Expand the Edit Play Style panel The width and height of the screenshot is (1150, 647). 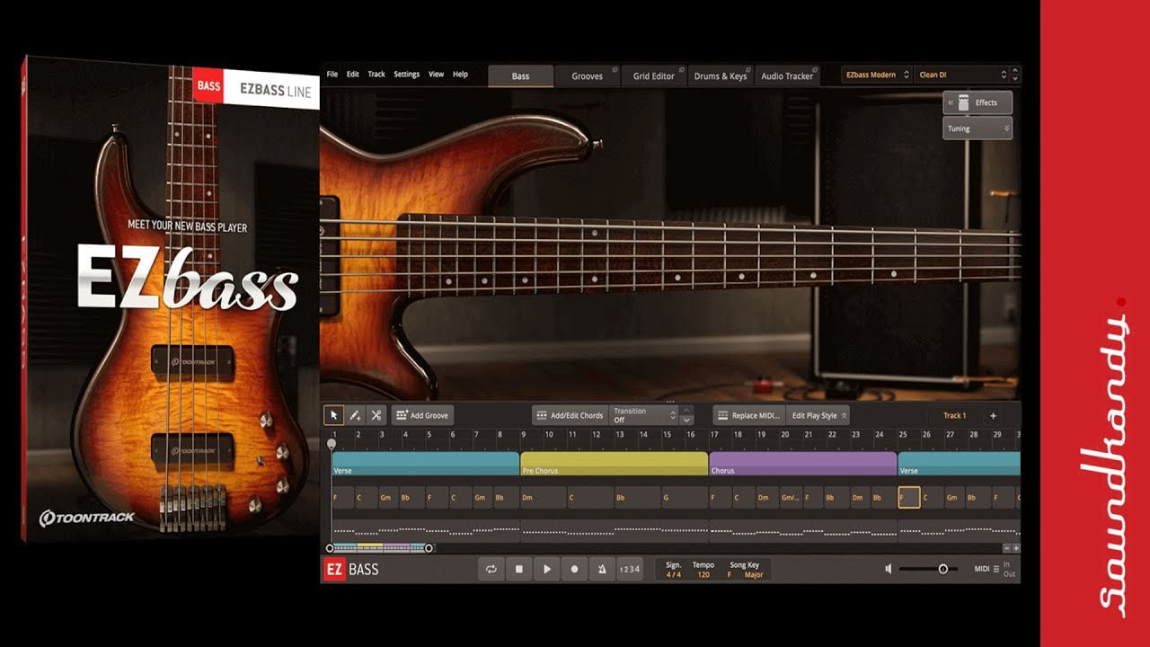pos(818,415)
